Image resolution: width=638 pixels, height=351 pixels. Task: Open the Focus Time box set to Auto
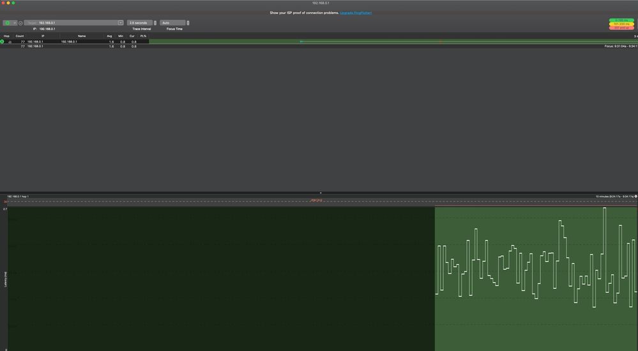(x=172, y=23)
